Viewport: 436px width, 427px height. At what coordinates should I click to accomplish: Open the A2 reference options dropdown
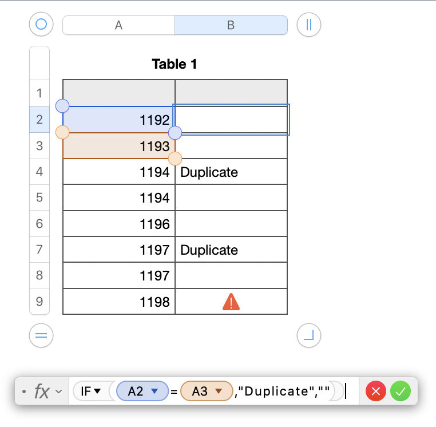pyautogui.click(x=153, y=392)
